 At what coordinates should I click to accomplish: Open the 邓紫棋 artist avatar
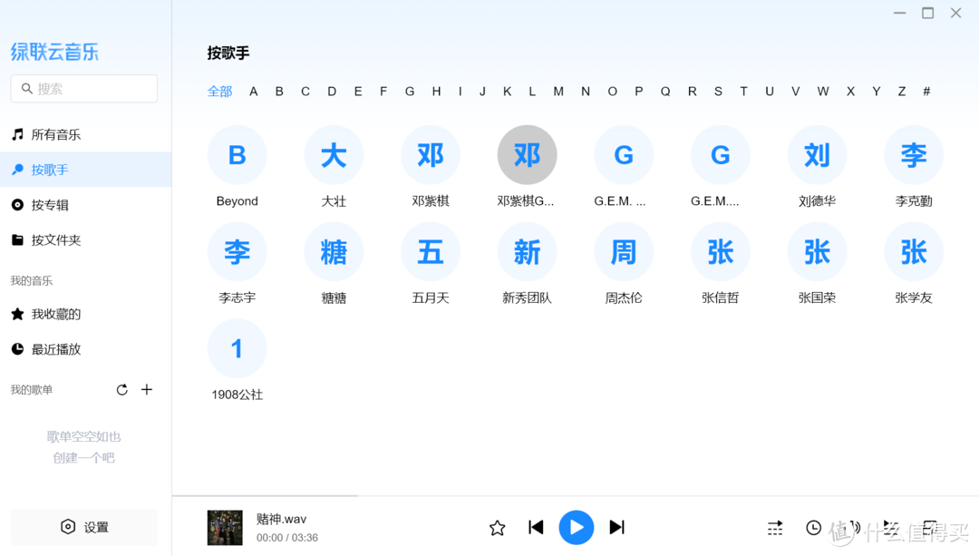[431, 155]
